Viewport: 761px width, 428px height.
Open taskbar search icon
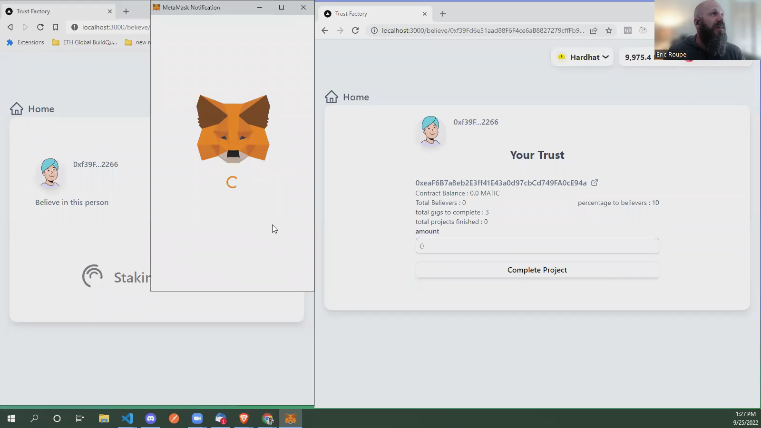coord(34,418)
